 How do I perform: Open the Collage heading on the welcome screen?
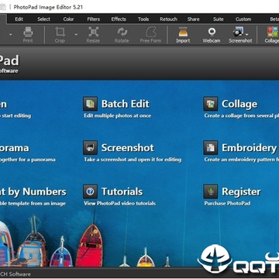(239, 104)
